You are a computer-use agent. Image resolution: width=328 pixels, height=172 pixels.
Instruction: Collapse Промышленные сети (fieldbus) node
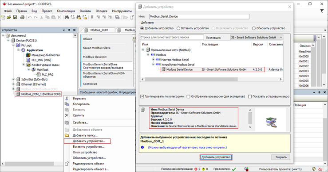pos(143,50)
